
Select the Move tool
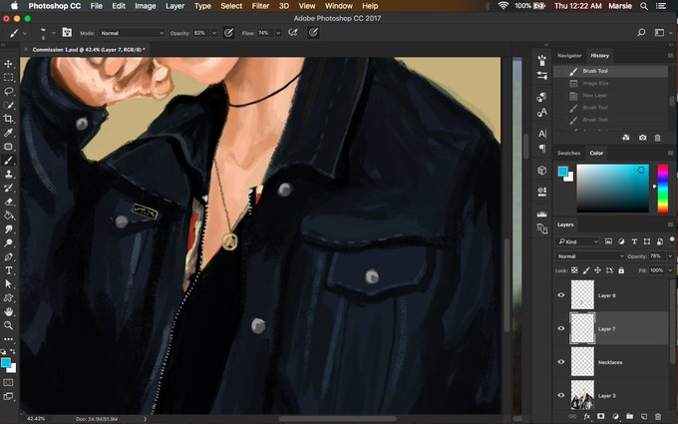coord(8,64)
